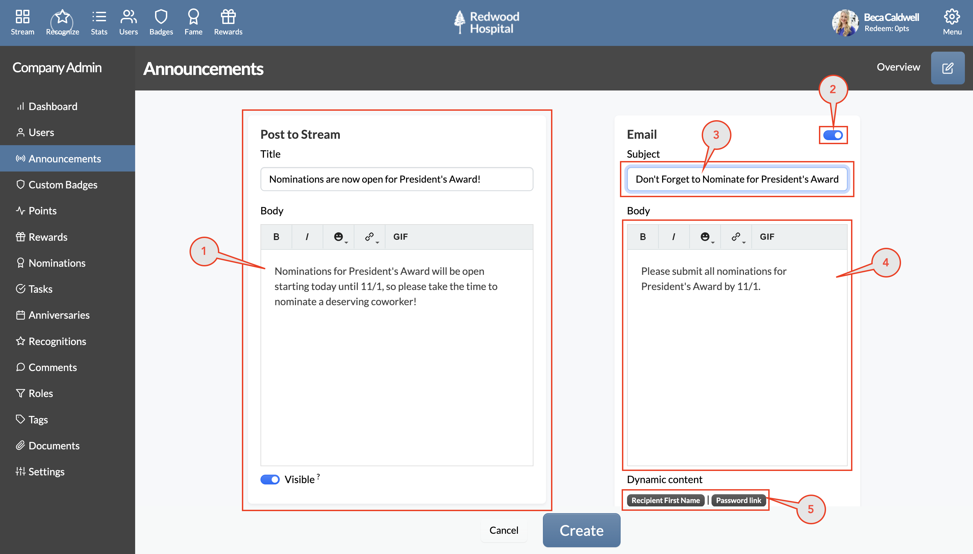Click the Recognize star icon
This screenshot has height=554, width=973.
62,17
